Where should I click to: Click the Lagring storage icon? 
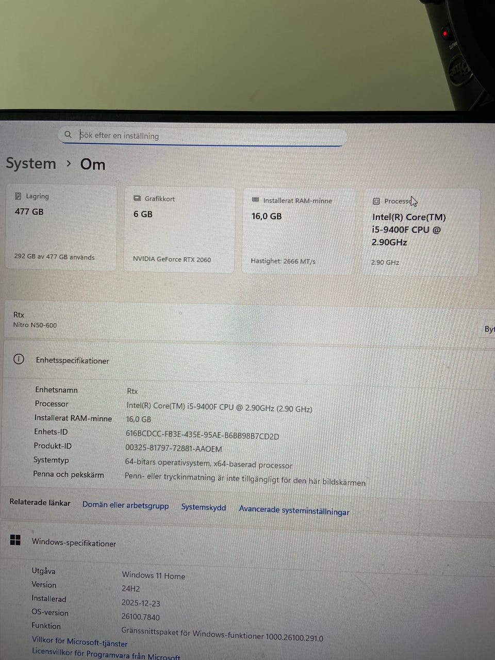(x=18, y=196)
